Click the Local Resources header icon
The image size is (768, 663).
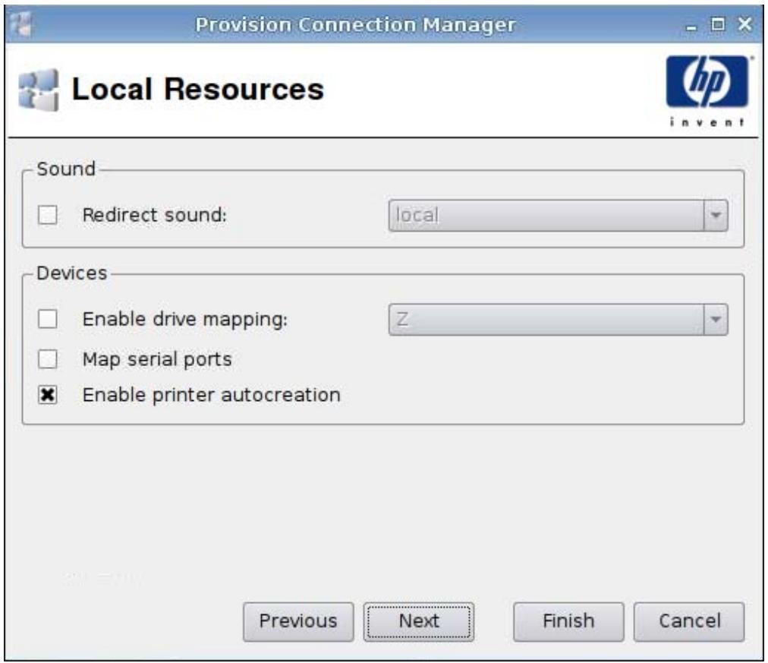pos(38,90)
